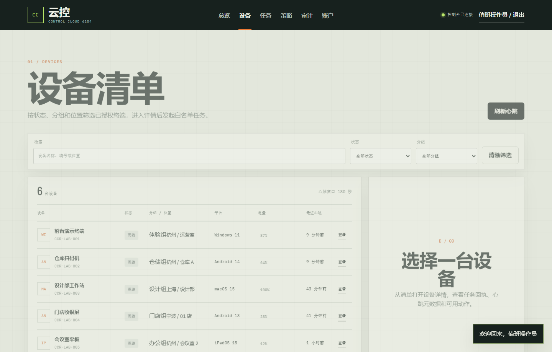The image size is (552, 352).
Task: Click the 离线 status badge for 前台演示终端
Action: pos(131,235)
